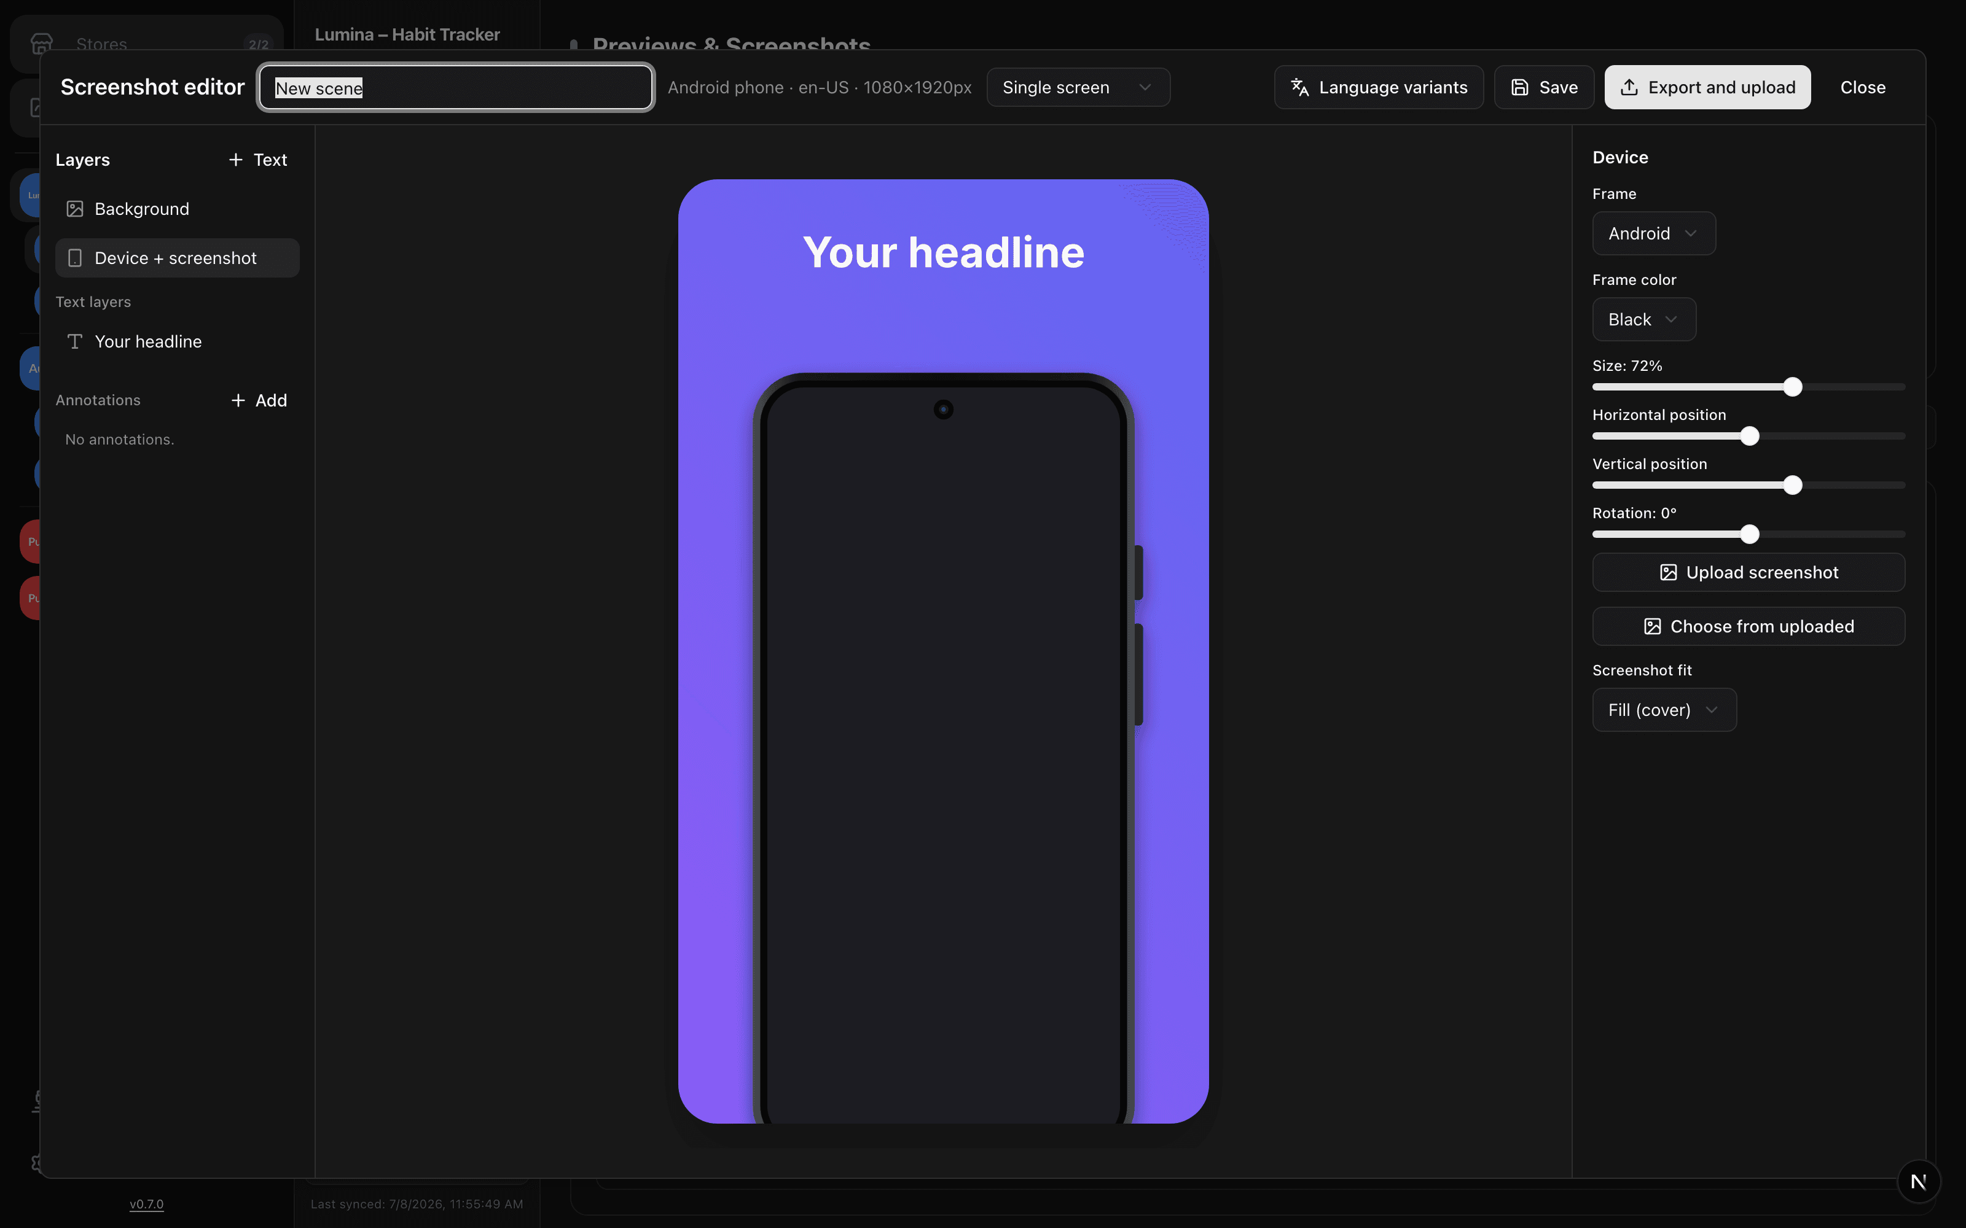1966x1228 pixels.
Task: Click the Vertical position slider handle
Action: (x=1793, y=485)
